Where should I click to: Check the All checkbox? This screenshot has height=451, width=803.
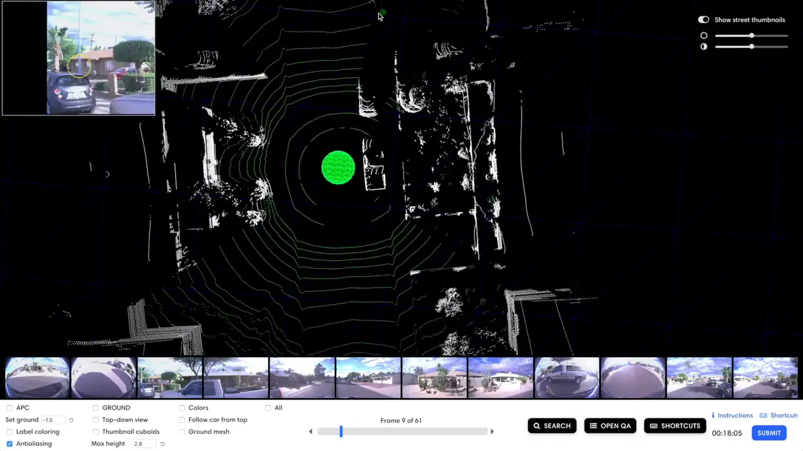pyautogui.click(x=268, y=408)
